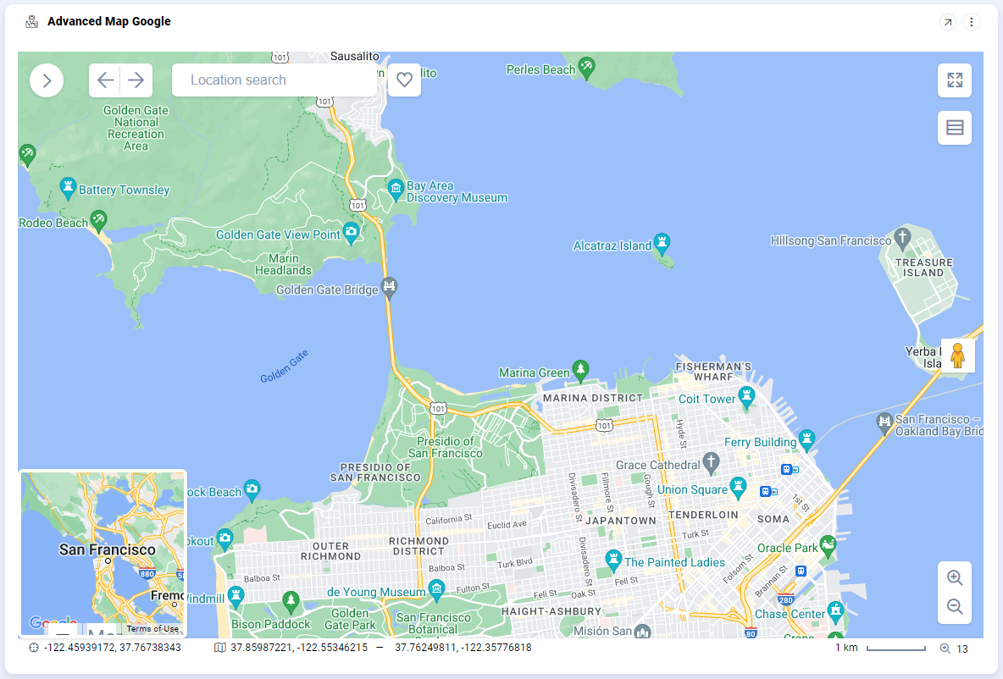
Task: Go forward to next map view
Action: click(x=136, y=80)
